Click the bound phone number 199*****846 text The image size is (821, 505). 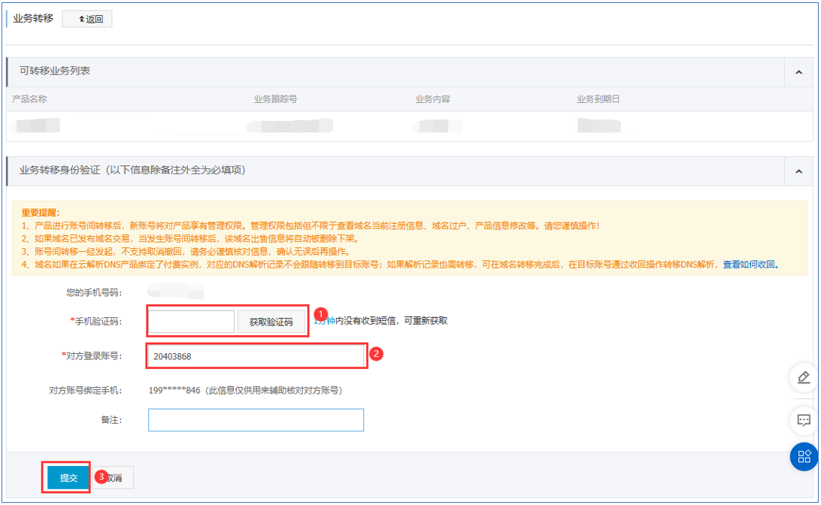[x=174, y=390]
